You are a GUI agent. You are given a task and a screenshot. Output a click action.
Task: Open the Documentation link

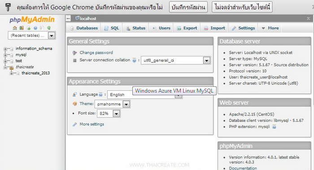pos(243,168)
